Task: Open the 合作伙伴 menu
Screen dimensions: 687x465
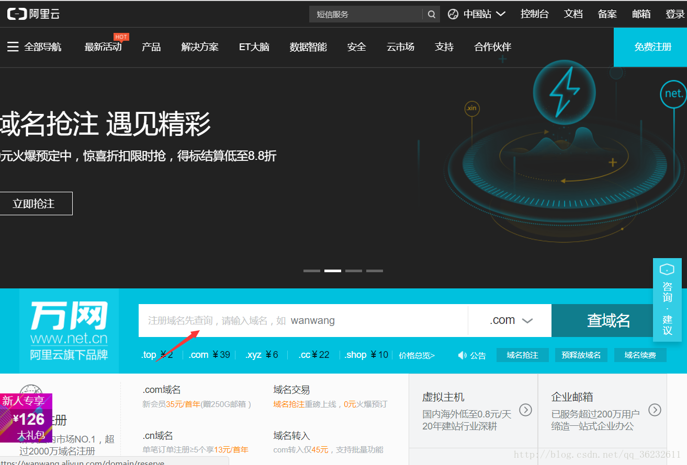Action: pos(492,47)
